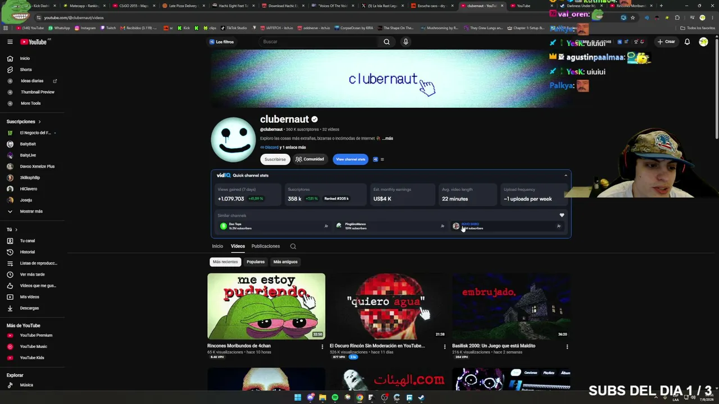Expand the Tú section header

tap(12, 229)
